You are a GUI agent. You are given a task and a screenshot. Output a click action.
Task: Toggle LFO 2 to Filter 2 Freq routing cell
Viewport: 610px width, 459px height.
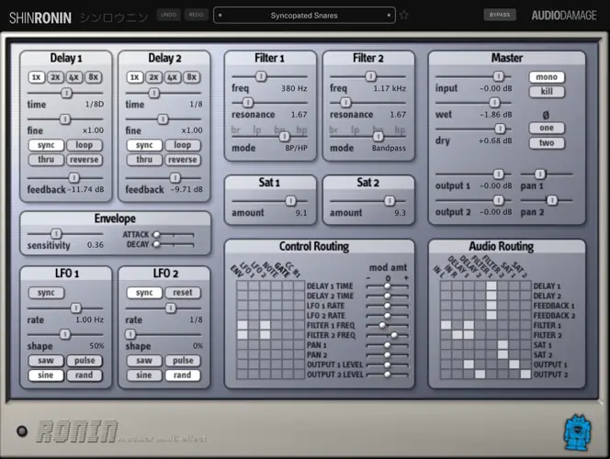pyautogui.click(x=265, y=335)
